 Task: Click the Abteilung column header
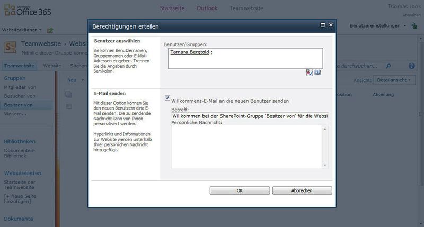point(383,95)
